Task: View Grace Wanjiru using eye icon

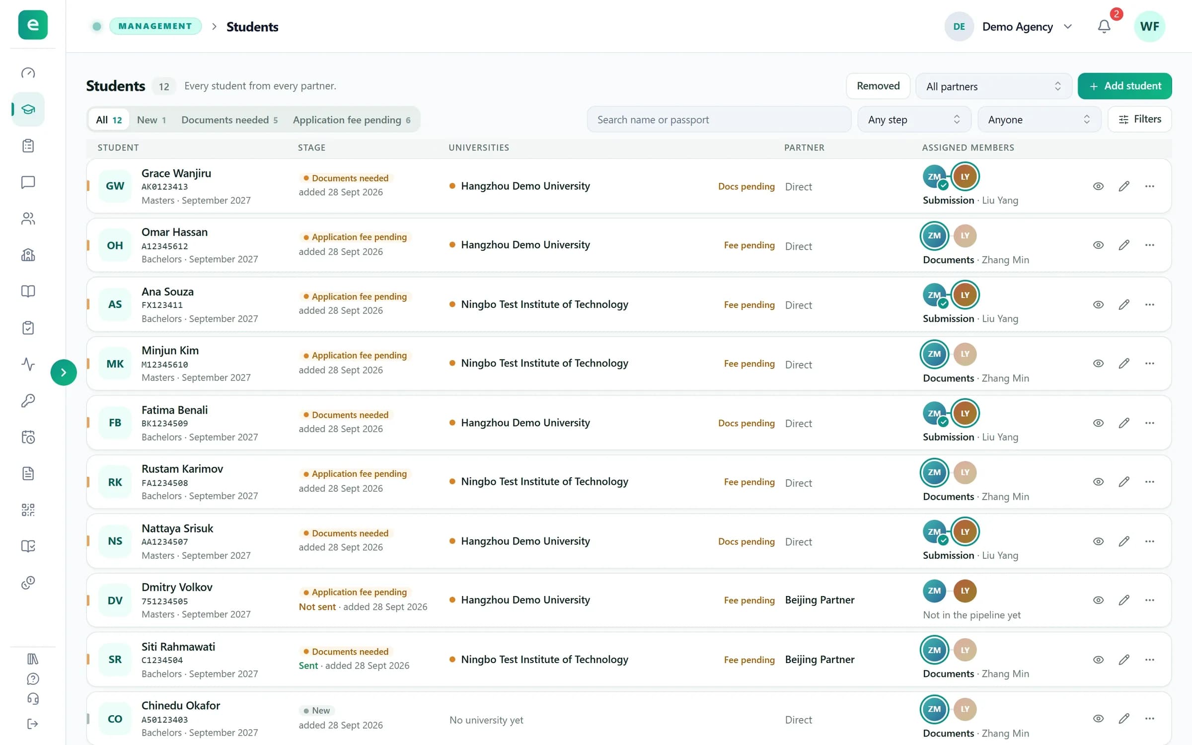Action: click(x=1098, y=186)
